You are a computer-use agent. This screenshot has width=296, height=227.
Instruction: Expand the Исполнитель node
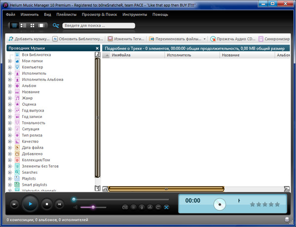click(10, 74)
